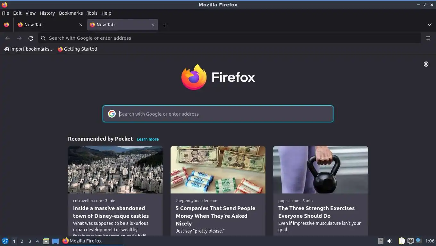Switch to workspace 4 in taskbar
This screenshot has width=436, height=246.
point(37,241)
